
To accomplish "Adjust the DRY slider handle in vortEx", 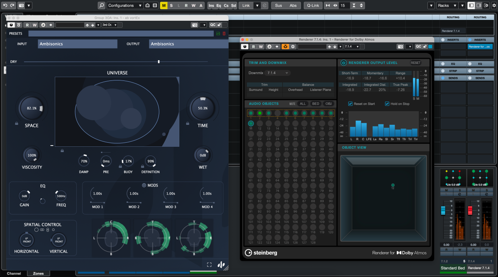I will point(159,62).
